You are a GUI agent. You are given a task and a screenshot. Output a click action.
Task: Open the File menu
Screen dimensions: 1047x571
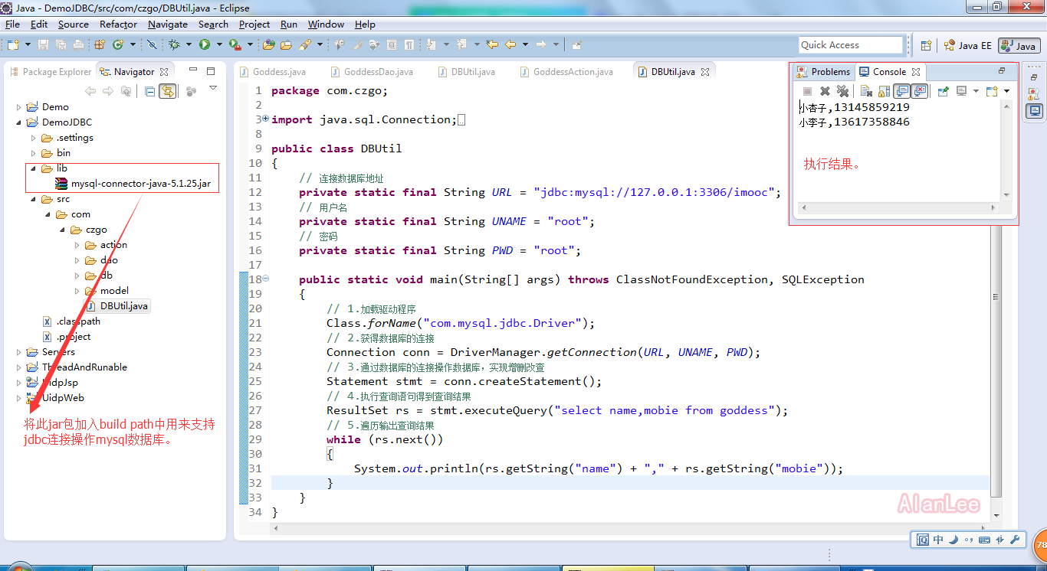(12, 24)
